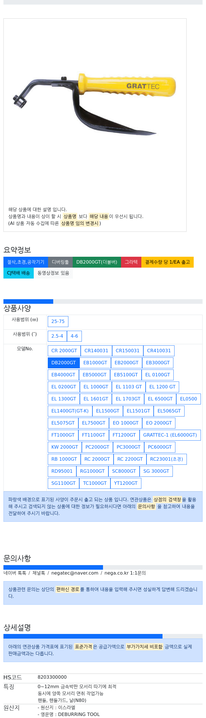
Task: Select model KW 2000GT
Action: click(65, 447)
